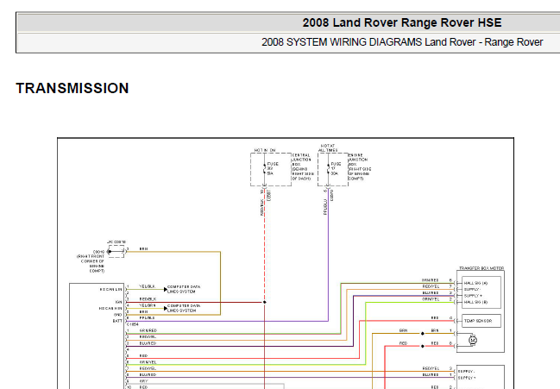Click the "PPL/BLU" wire label at module pin 6
560x389 pixels.
pyautogui.click(x=148, y=317)
